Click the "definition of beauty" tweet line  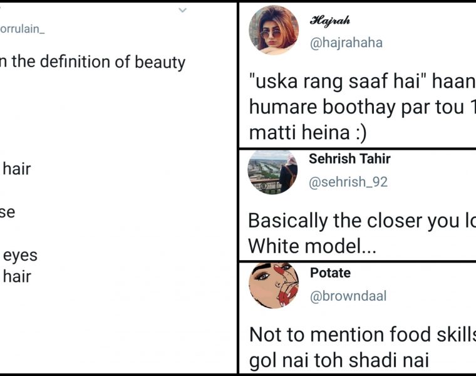coord(94,62)
